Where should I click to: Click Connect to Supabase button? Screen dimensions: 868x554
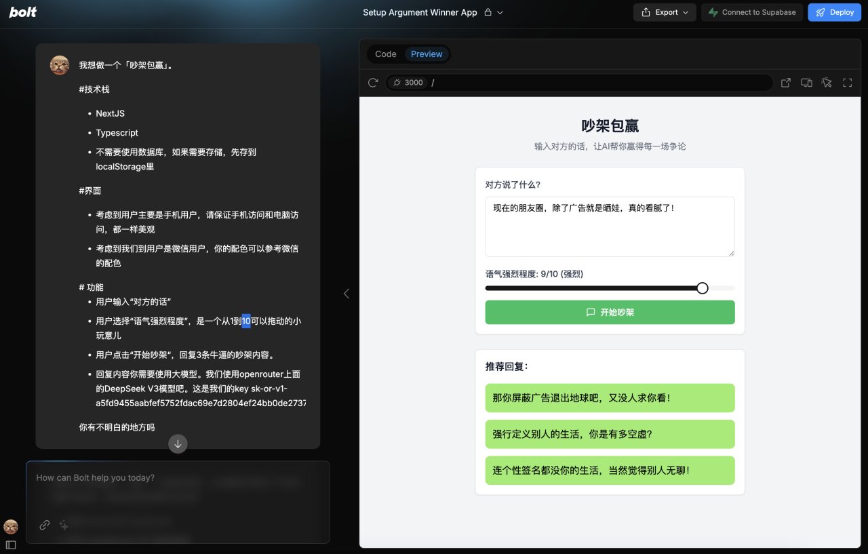tap(752, 12)
